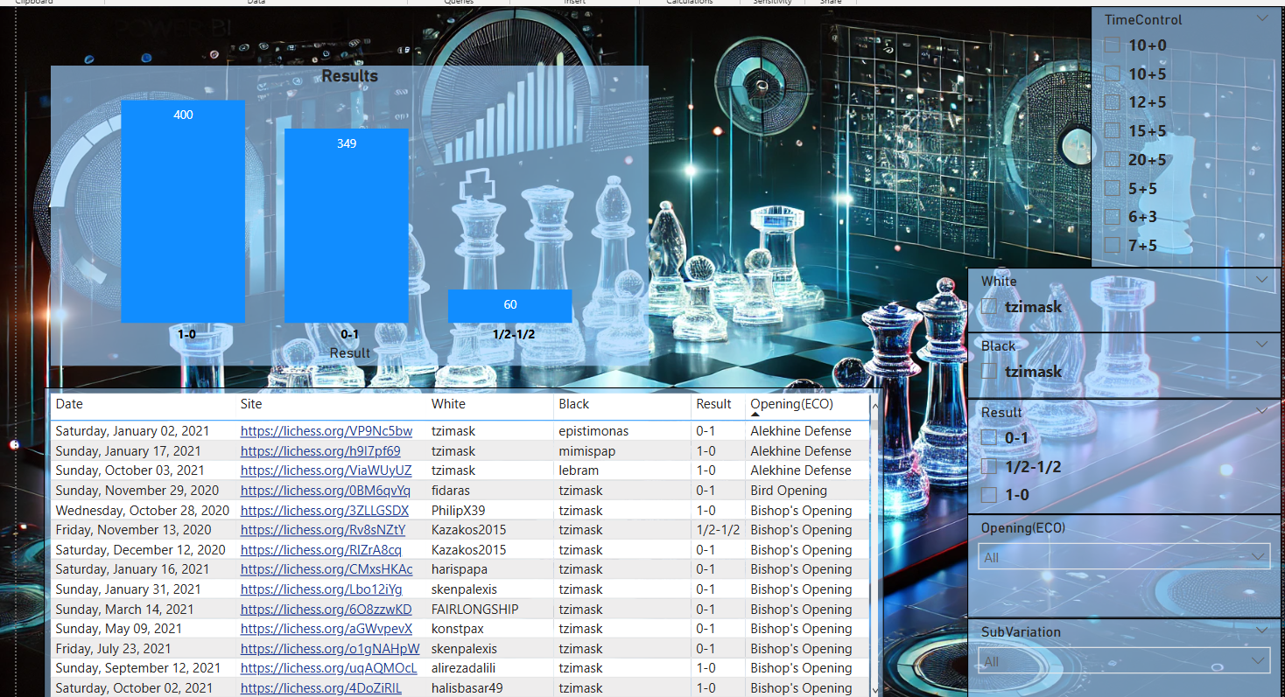Tick the 12+5 TimeControl checkbox
Viewport: 1285px width, 697px height.
click(x=1112, y=102)
